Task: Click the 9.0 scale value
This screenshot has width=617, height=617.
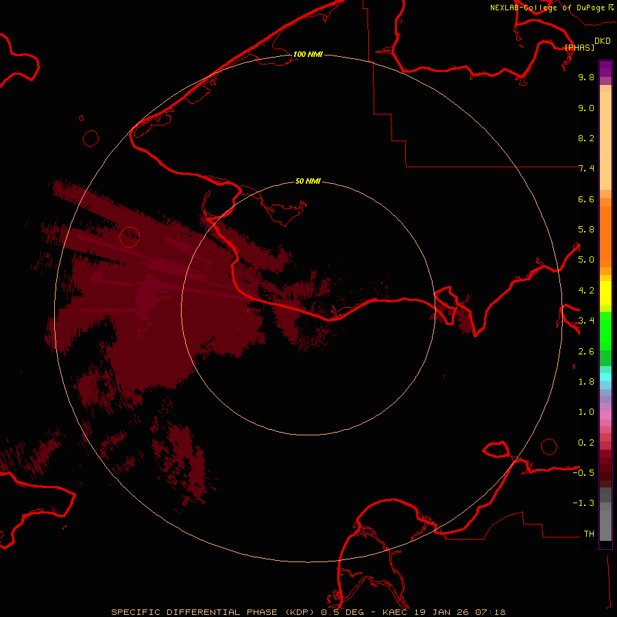Action: tap(586, 108)
